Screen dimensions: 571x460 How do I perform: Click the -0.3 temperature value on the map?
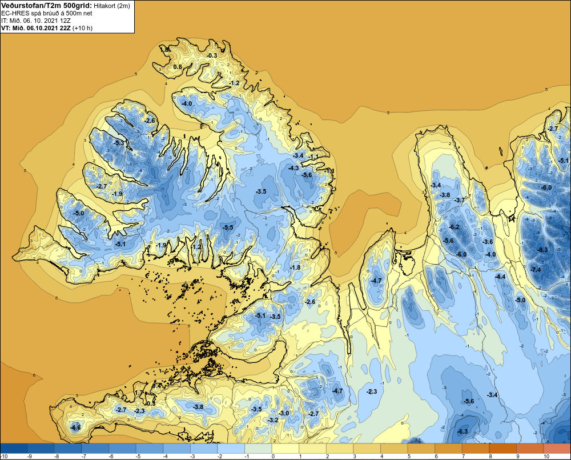point(212,55)
